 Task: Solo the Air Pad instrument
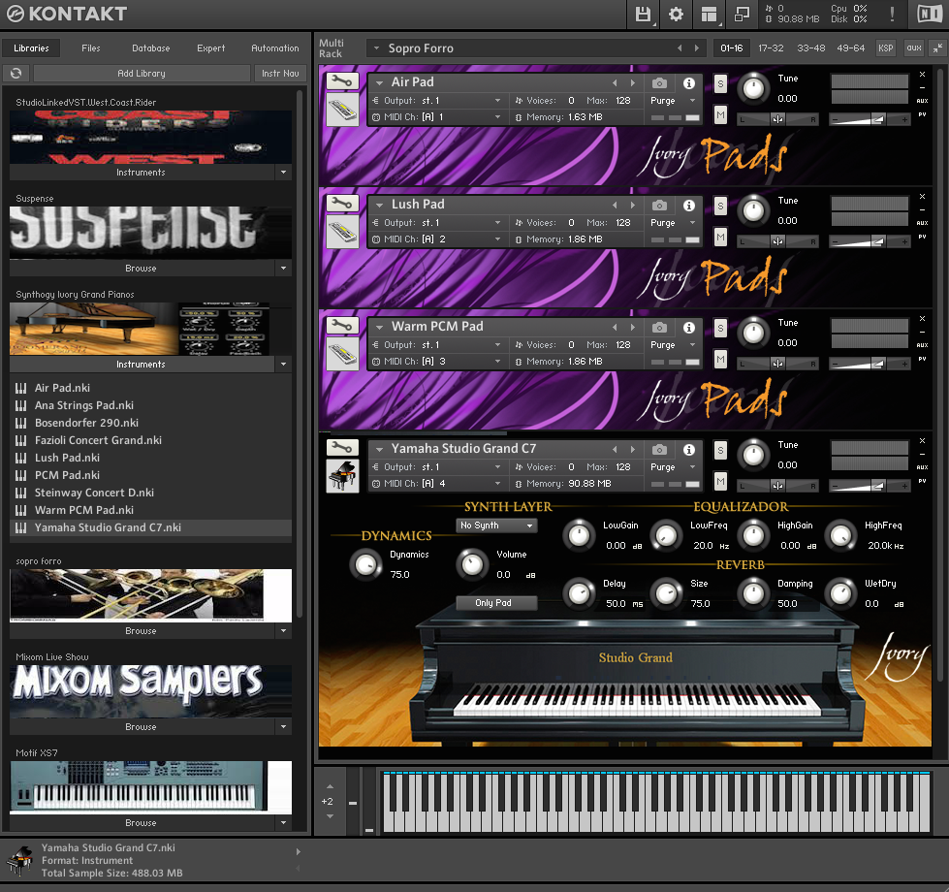720,83
